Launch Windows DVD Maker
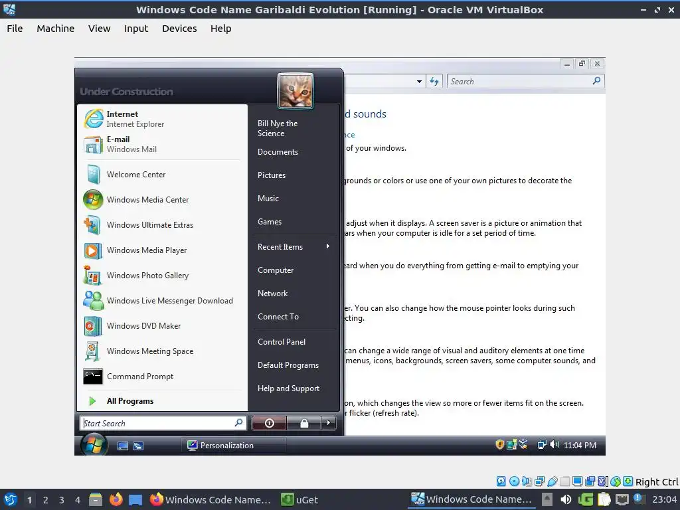 161,325
